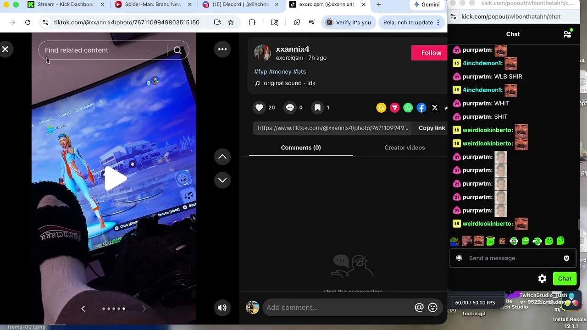Screen dimensions: 587x330
Task: Open the #money hashtag
Action: point(280,72)
